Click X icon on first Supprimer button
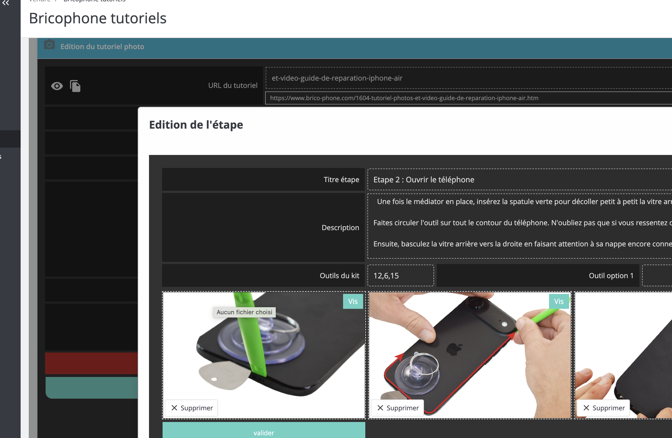Image resolution: width=672 pixels, height=438 pixels. pyautogui.click(x=174, y=408)
